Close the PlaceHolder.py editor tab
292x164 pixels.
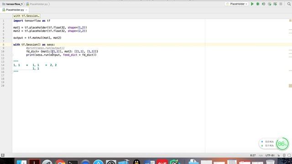tap(26, 10)
